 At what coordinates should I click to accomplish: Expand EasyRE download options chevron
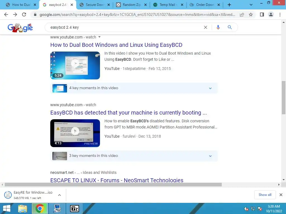point(59,195)
